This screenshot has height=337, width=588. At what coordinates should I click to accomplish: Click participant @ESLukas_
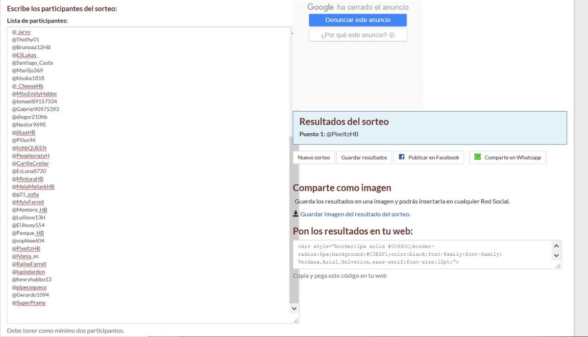click(25, 55)
